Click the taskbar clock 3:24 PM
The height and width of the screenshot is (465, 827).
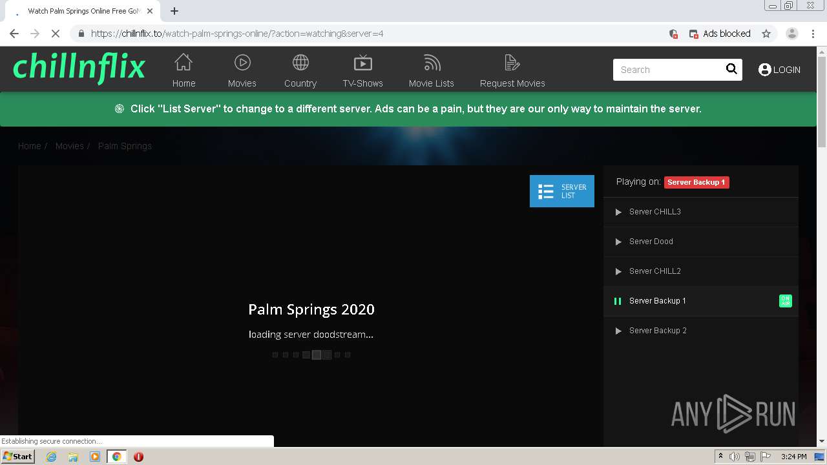click(x=793, y=457)
